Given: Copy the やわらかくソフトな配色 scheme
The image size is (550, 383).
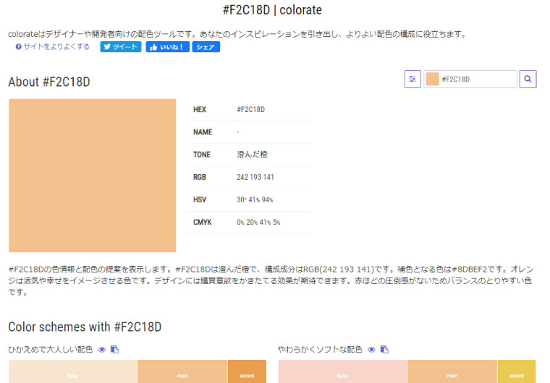Looking at the screenshot, I should coord(384,349).
